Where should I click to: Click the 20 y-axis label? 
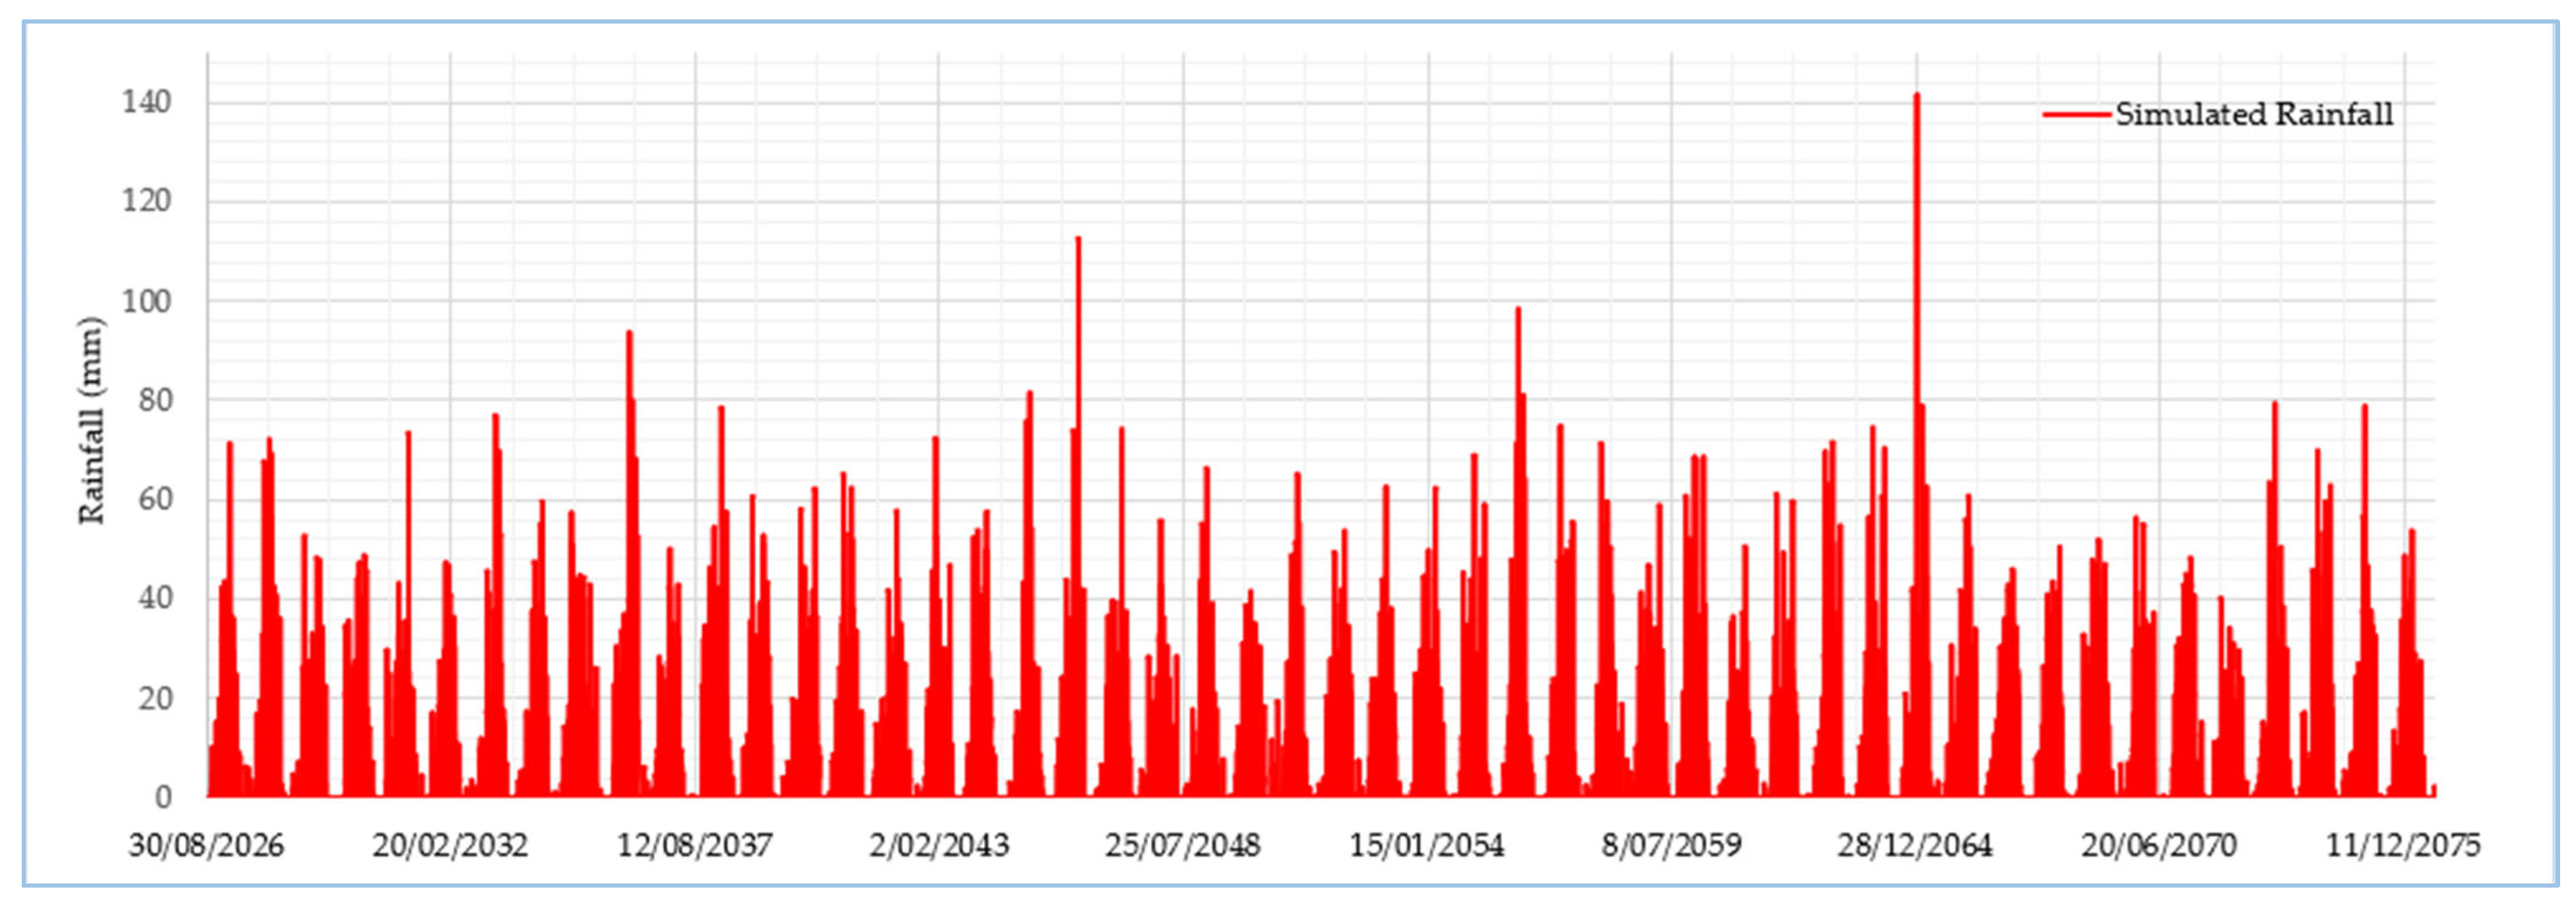click(155, 698)
